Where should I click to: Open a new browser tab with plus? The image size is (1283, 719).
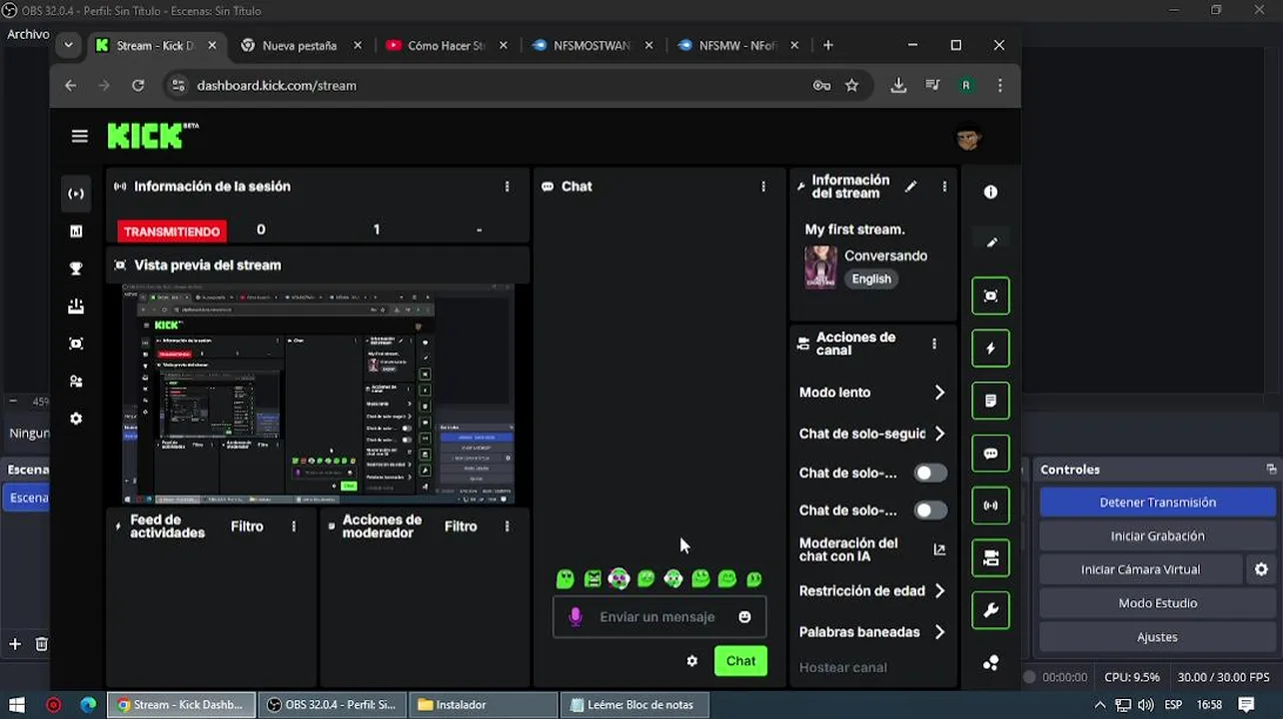point(827,45)
